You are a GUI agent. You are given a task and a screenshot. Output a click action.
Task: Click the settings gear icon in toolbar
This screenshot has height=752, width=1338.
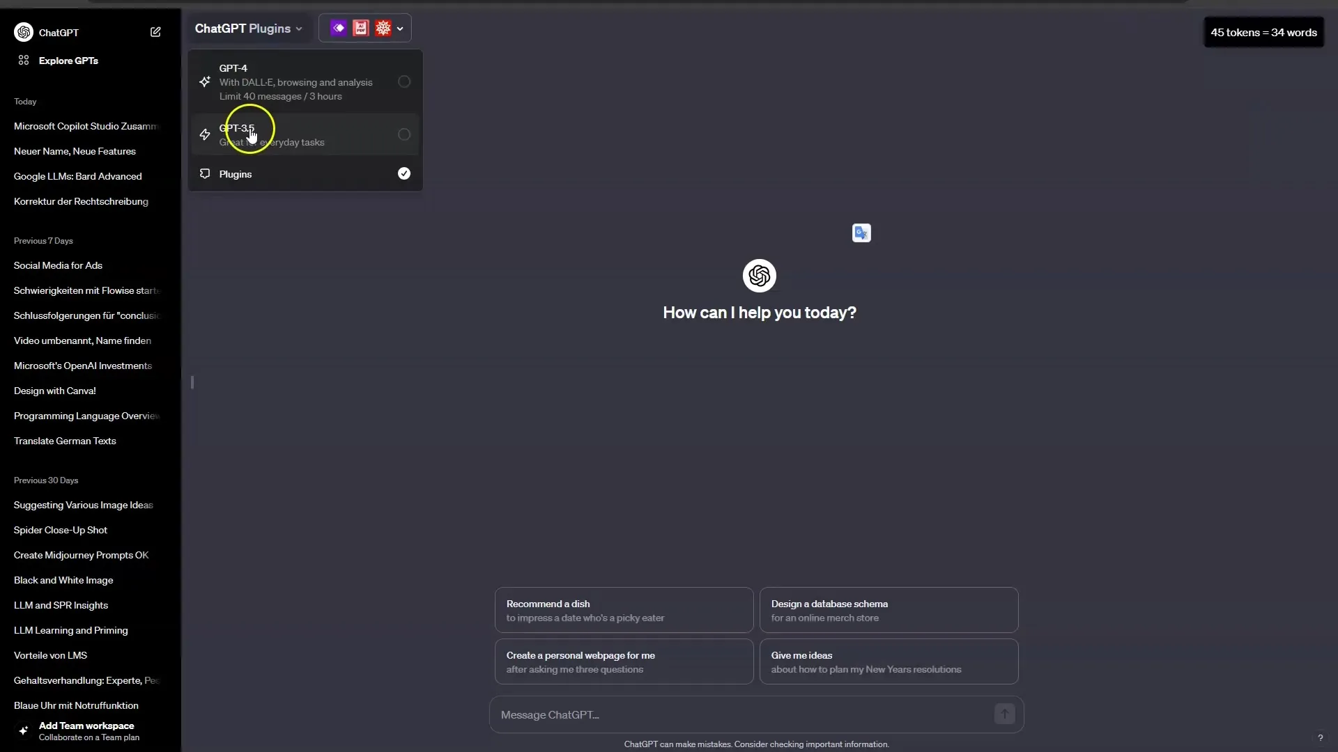pos(383,29)
